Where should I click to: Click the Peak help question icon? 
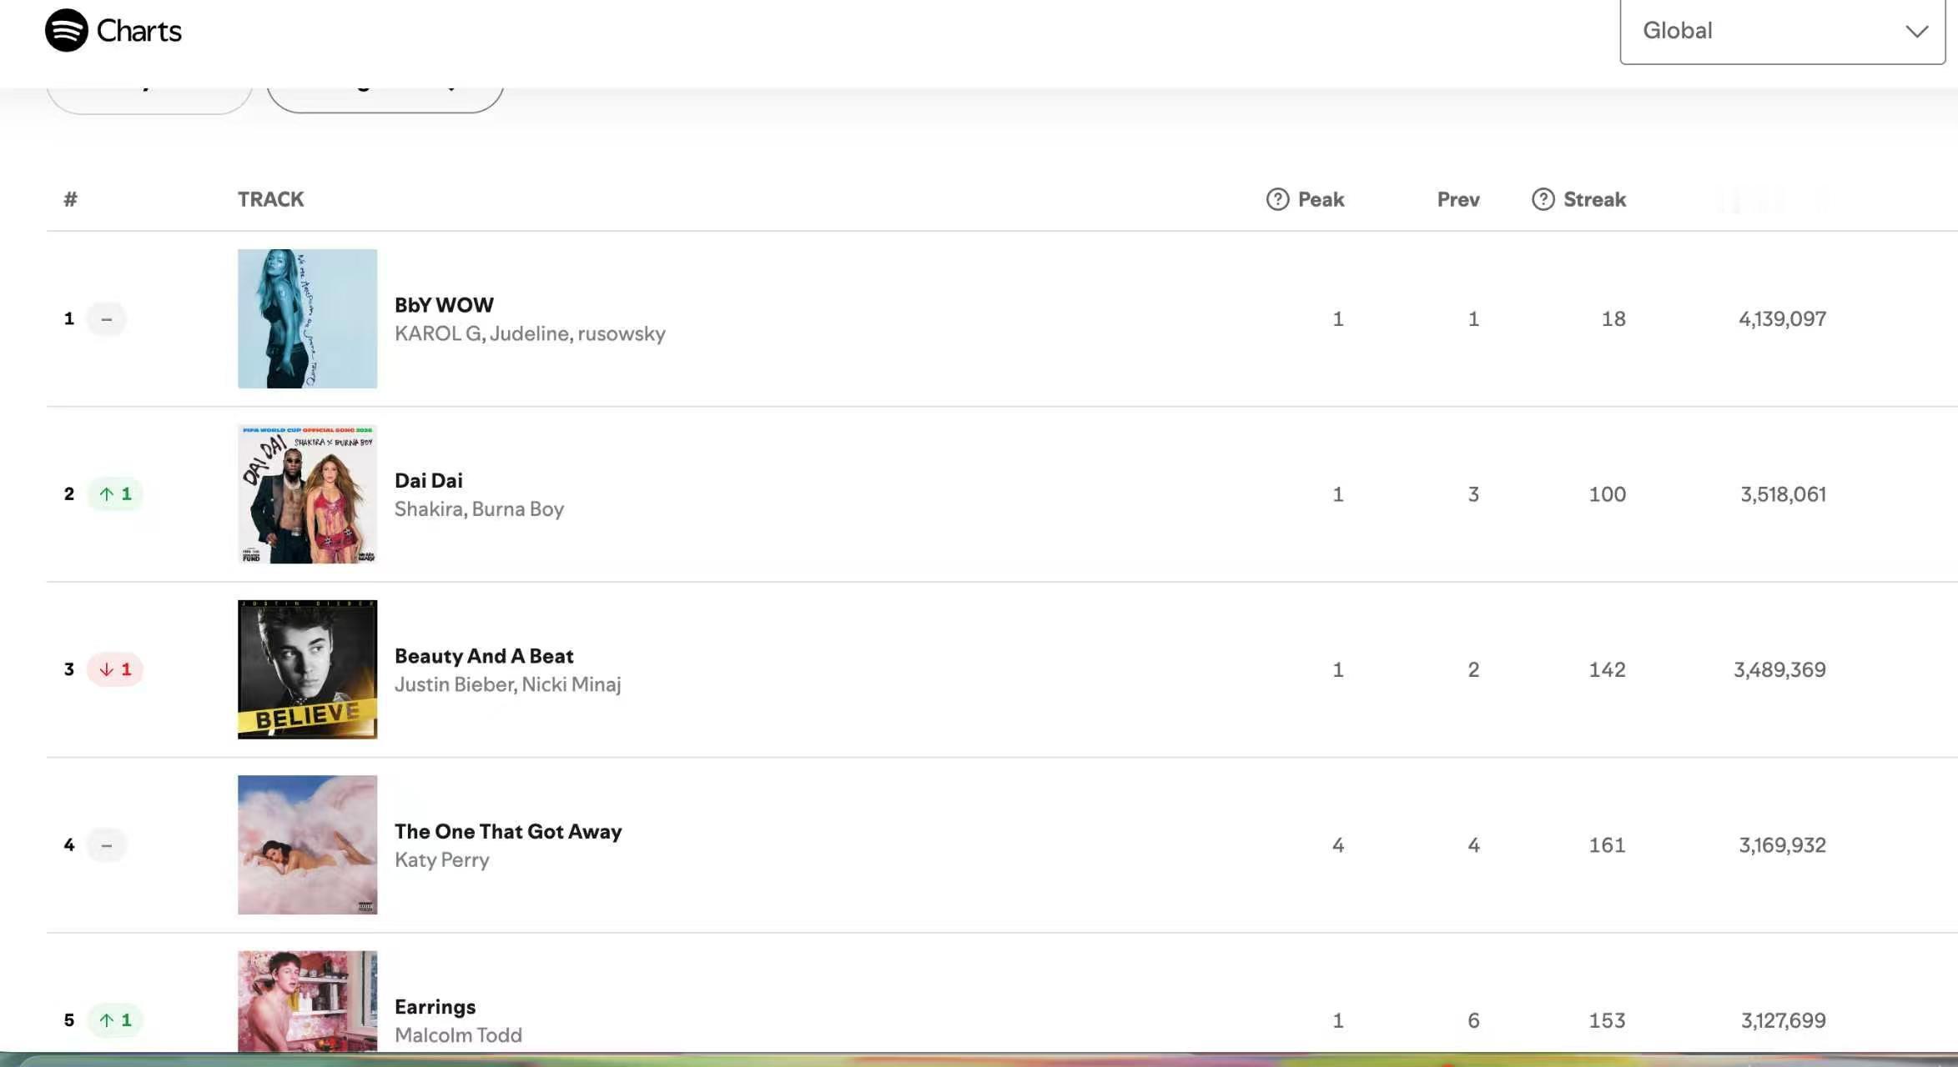1277,199
